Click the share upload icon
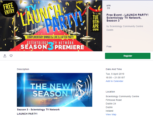Viewport: 153px width, 119px height. (5, 56)
